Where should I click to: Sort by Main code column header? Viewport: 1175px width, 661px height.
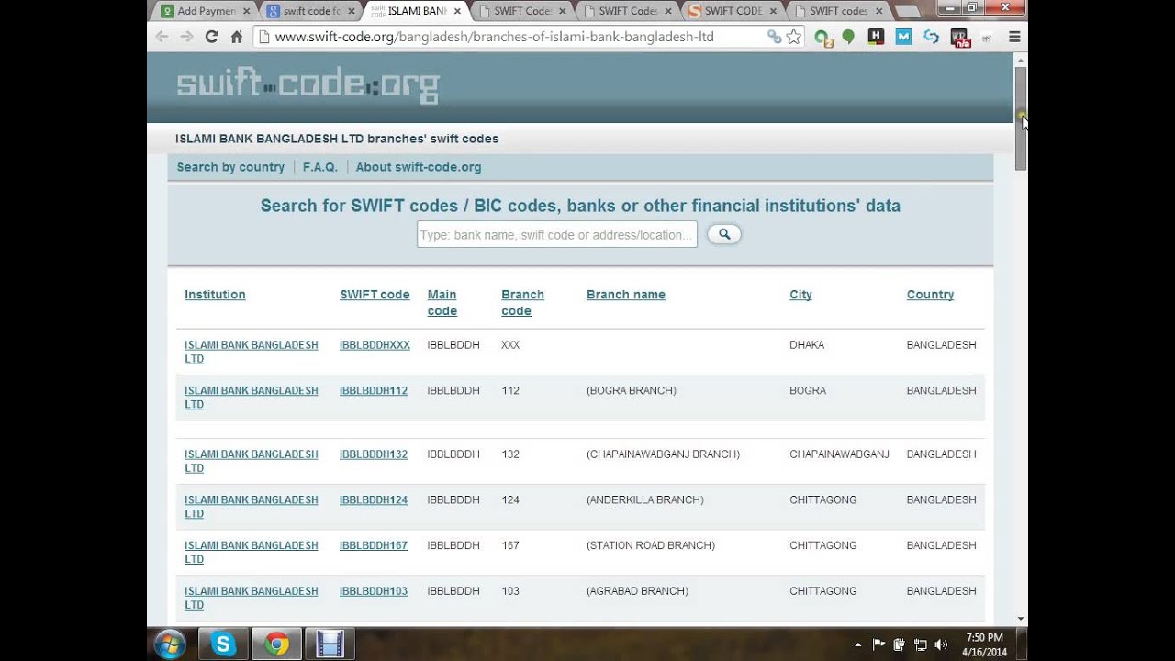pos(442,303)
